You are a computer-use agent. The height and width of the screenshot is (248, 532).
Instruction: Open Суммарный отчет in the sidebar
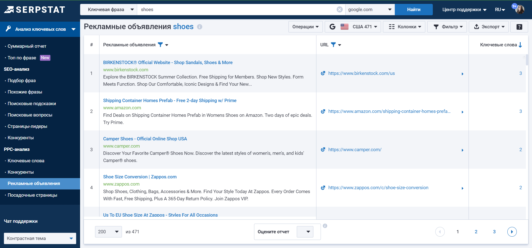27,46
